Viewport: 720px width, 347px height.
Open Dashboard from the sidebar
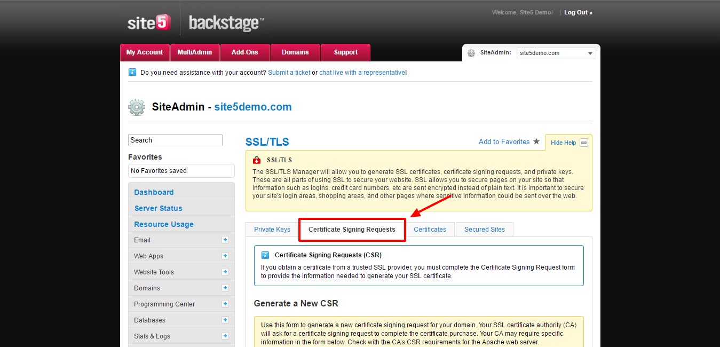point(154,192)
